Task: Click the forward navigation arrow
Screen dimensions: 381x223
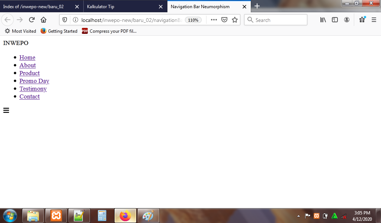Action: (20, 20)
